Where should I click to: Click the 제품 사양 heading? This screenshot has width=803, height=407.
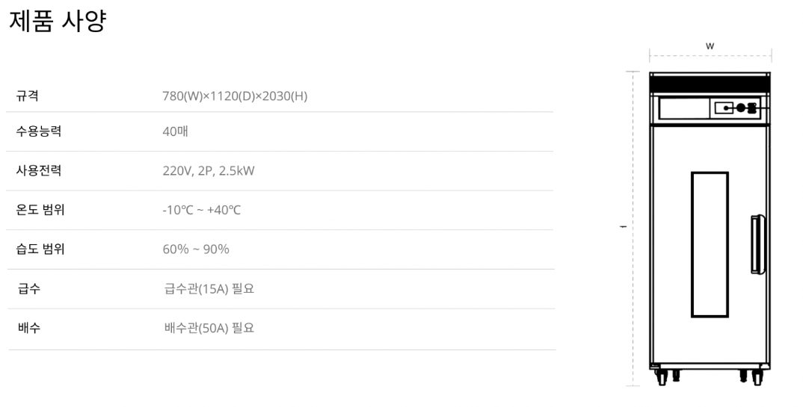57,21
